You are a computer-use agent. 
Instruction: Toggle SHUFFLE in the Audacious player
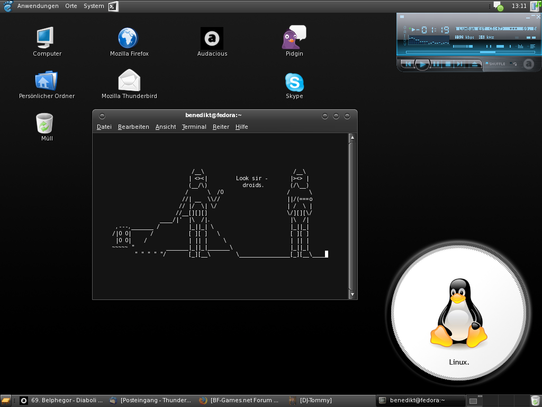[495, 64]
